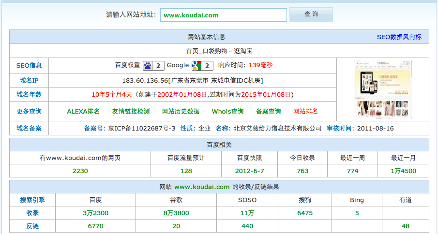Click Sogou indexed value 6475
Image resolution: width=438 pixels, height=234 pixels.
305,213
